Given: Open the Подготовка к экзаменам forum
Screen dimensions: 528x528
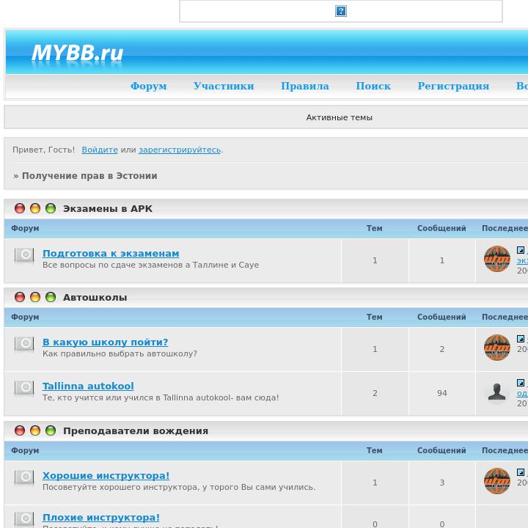Looking at the screenshot, I should pos(111,254).
